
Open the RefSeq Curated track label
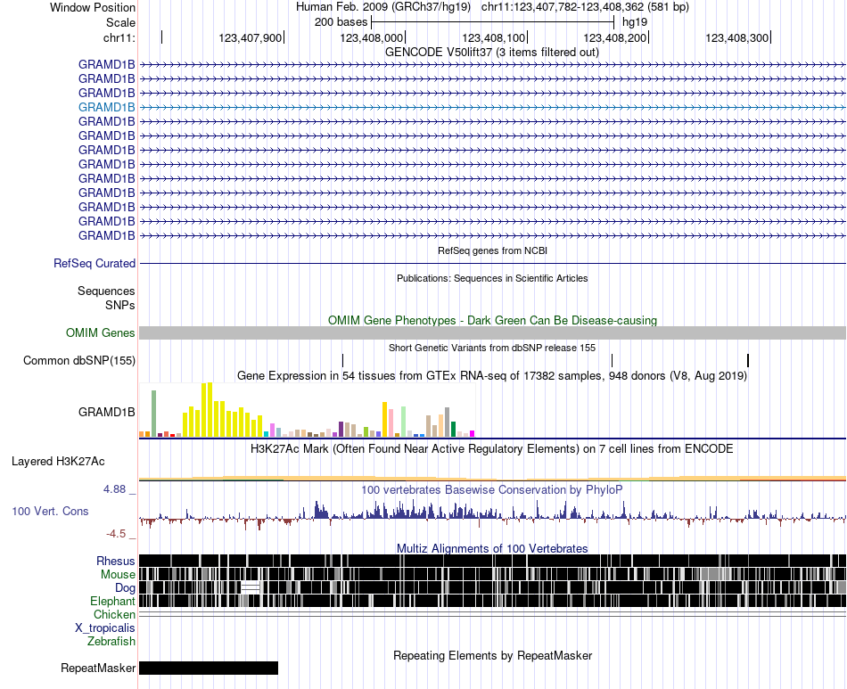coord(94,264)
